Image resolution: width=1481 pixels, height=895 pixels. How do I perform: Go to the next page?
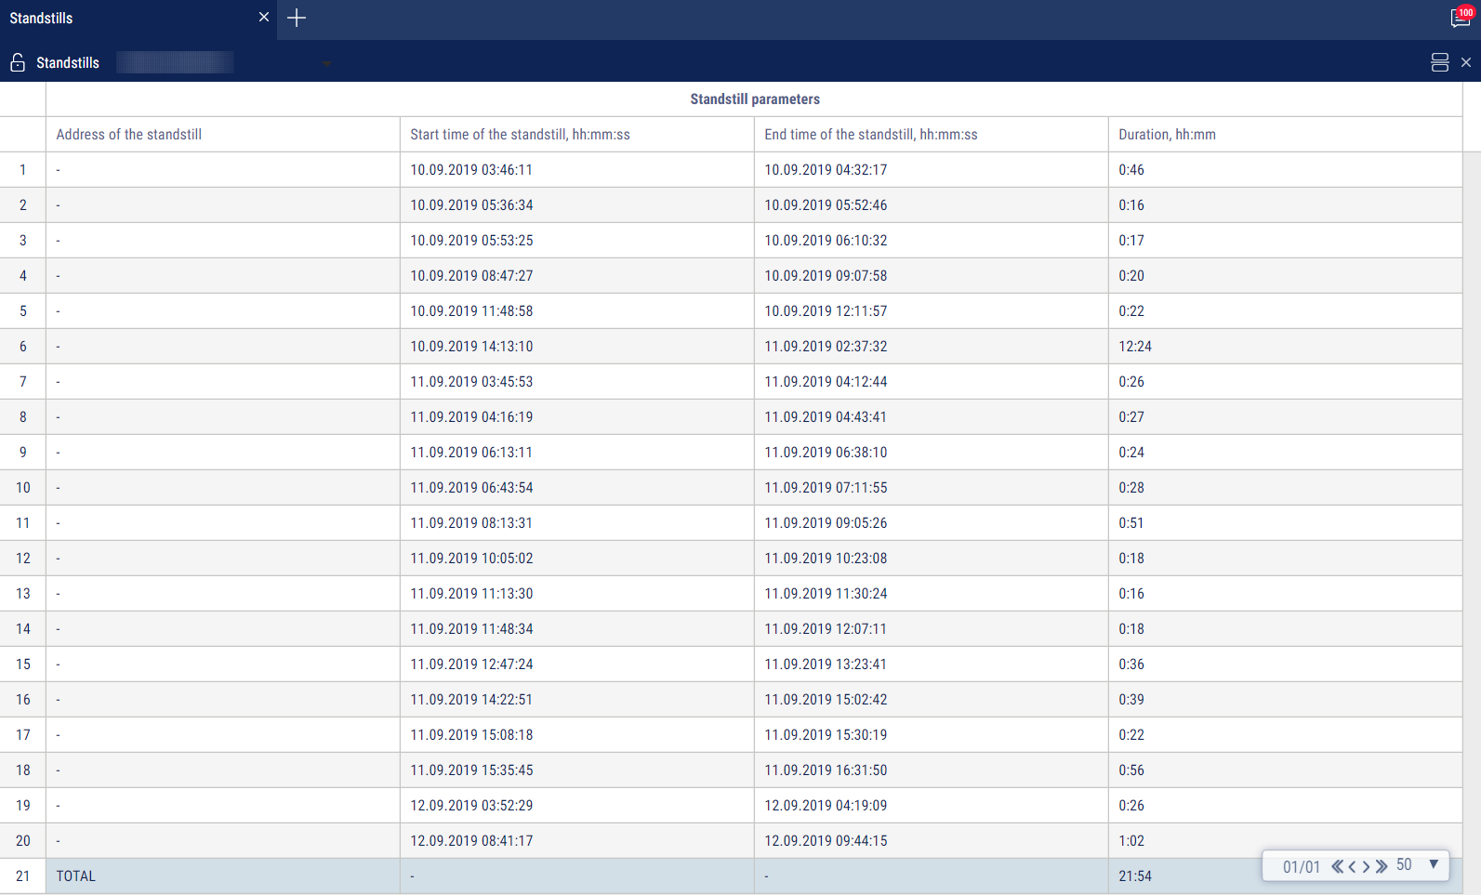point(1366,866)
